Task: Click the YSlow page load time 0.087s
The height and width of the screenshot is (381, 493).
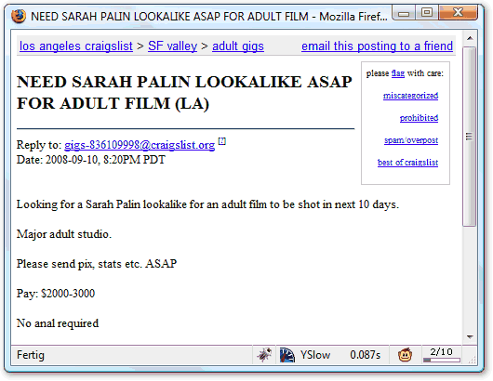Action: [x=365, y=355]
